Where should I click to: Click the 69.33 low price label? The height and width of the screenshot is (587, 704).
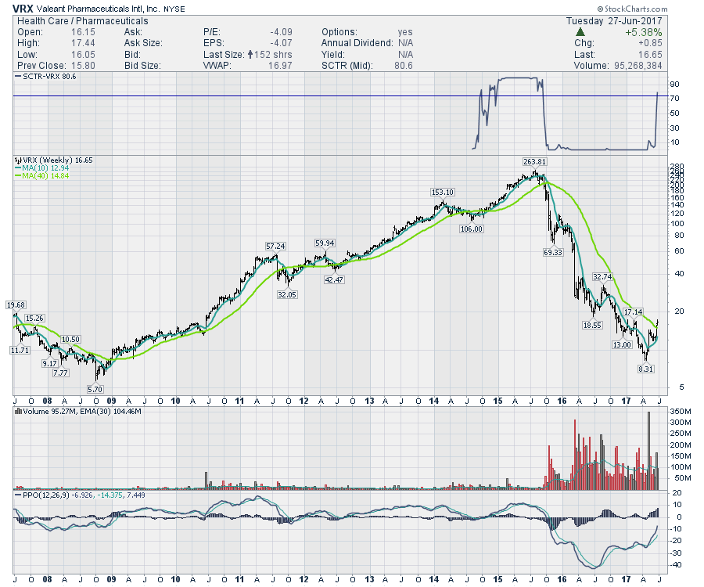click(553, 252)
